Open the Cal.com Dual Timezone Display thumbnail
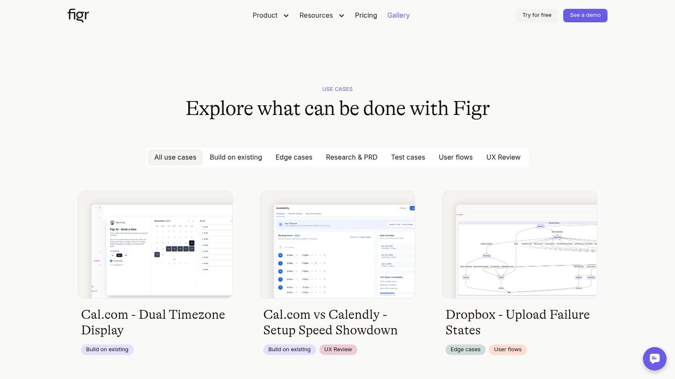 (x=155, y=245)
